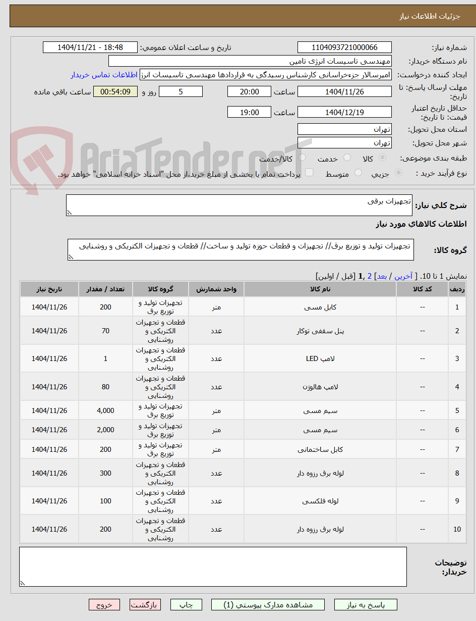Image resolution: width=476 pixels, height=621 pixels.
Task: Click the واحد شمارش column header
Action: [x=216, y=289]
